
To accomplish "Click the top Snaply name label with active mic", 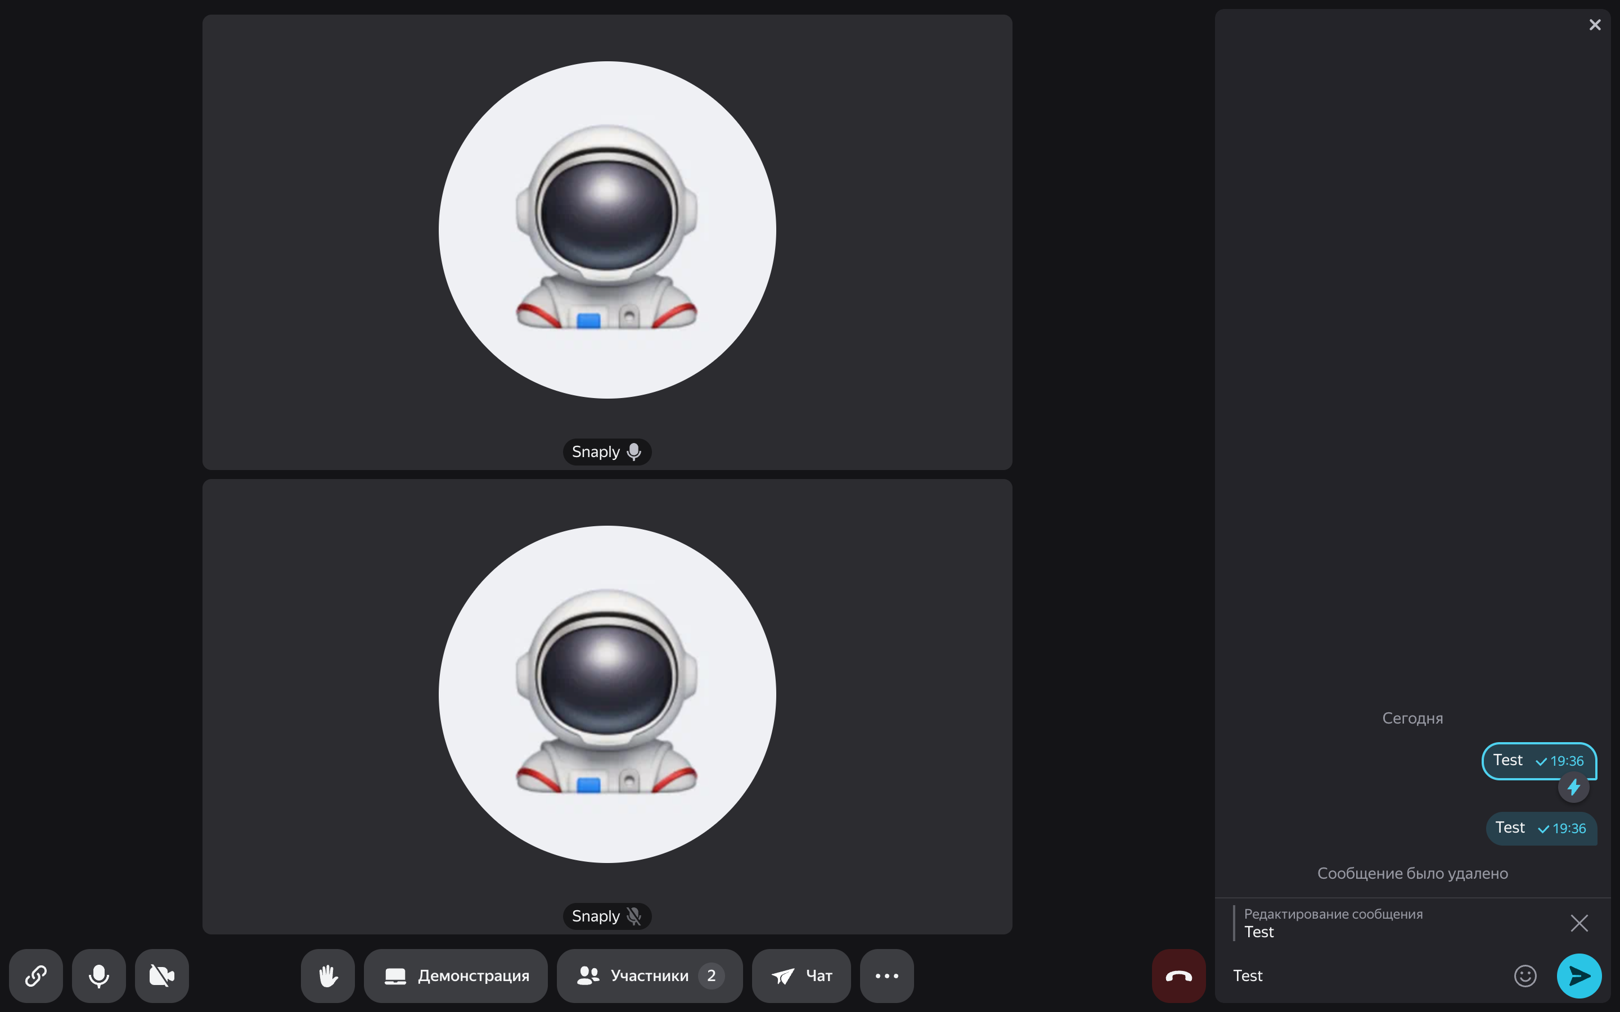I will point(607,452).
